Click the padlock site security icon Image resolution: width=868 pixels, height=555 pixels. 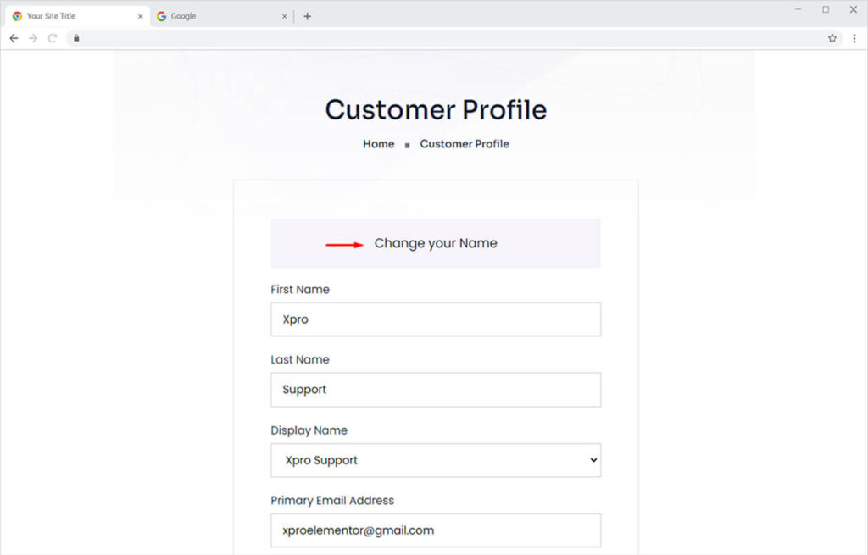coord(76,38)
